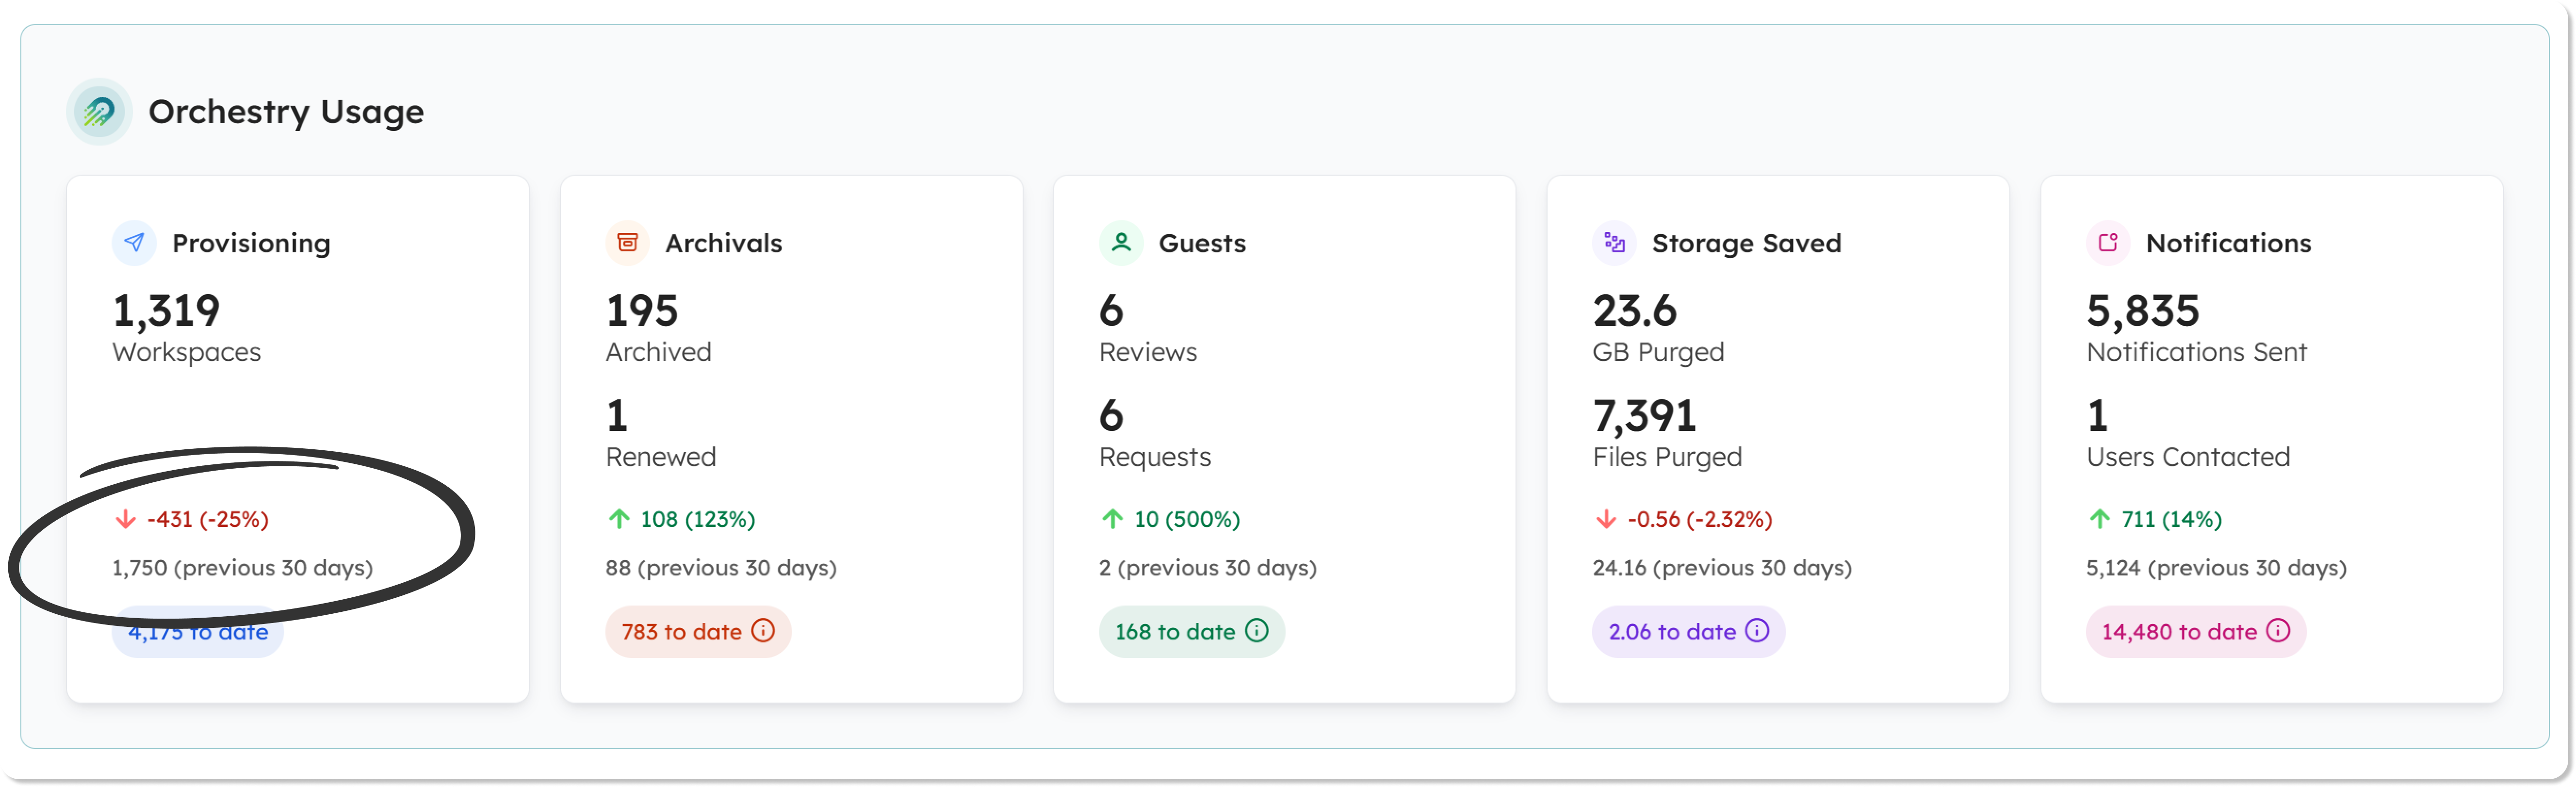Click the 5,835 Notifications Sent figure
This screenshot has width=2576, height=787.
[2142, 311]
